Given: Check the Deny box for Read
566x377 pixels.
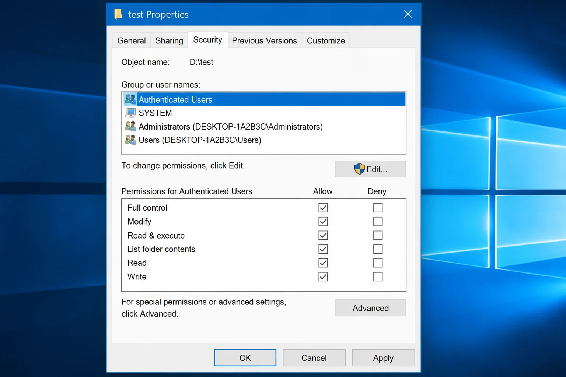Looking at the screenshot, I should [x=378, y=263].
